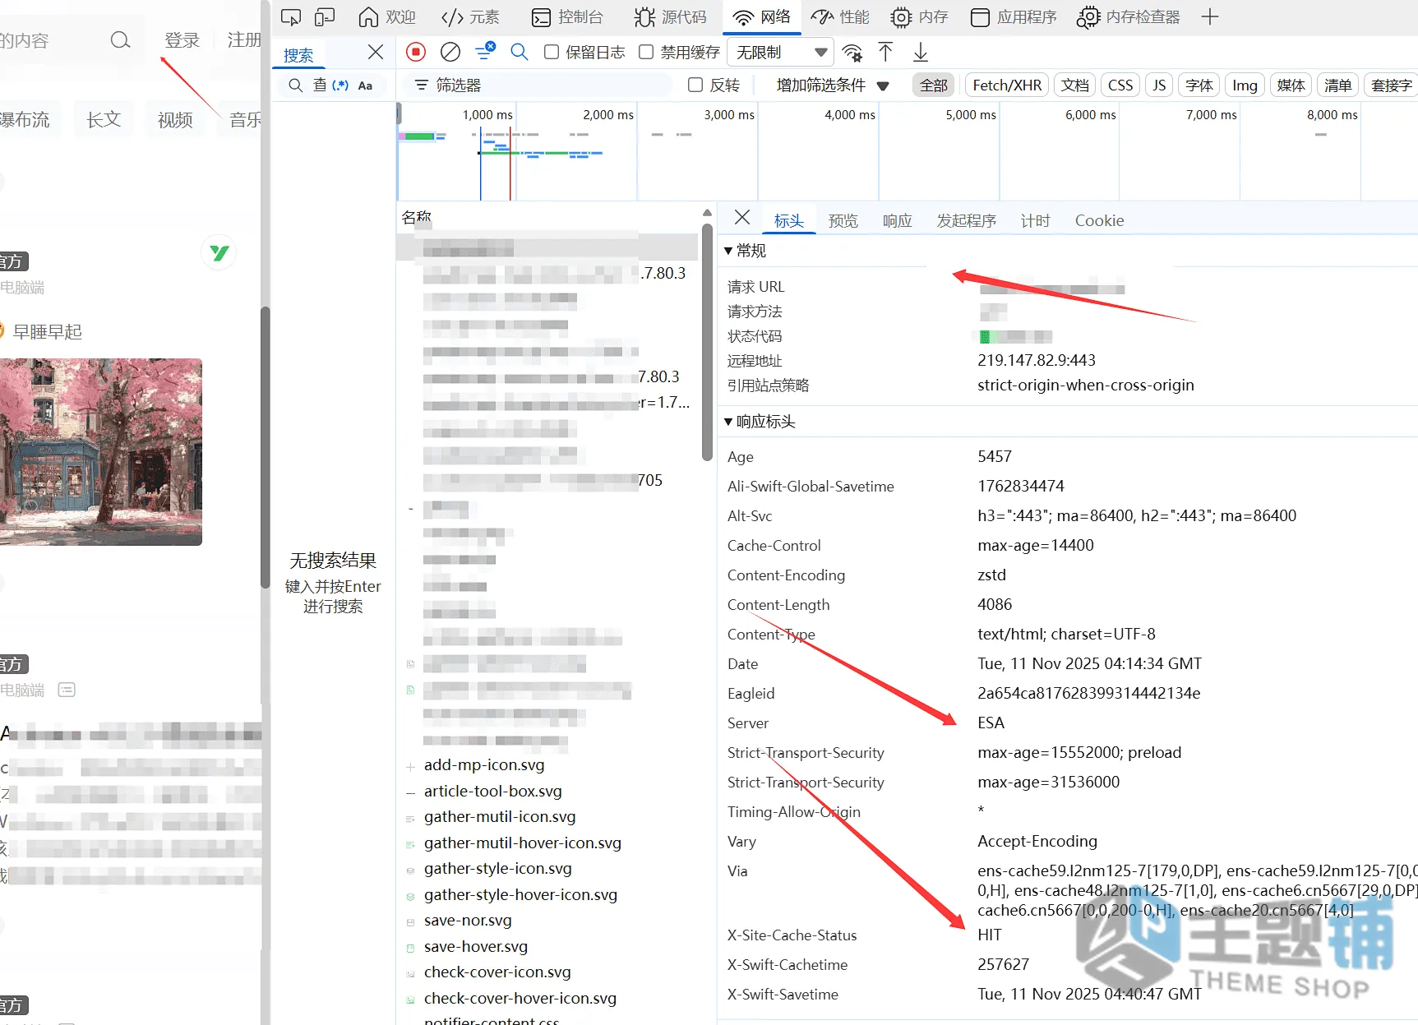
Task: Switch to the Sources (源代码) tab
Action: (x=671, y=17)
